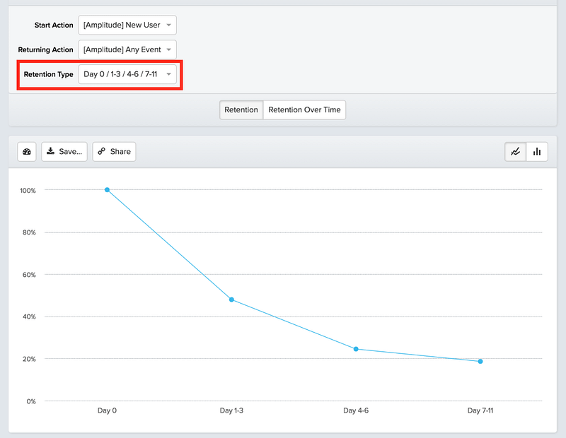Click the Share link button

114,151
